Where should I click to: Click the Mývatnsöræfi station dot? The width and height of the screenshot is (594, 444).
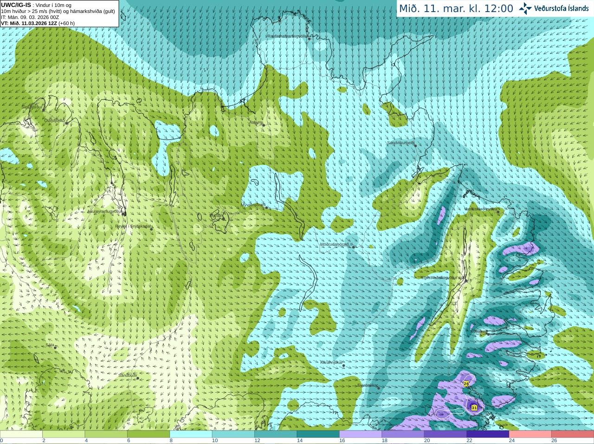tap(266, 207)
